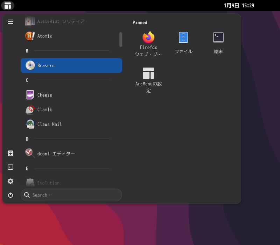280x245 pixels.
Task: Click the 1月9日 15:29 clock in top panel
Action: [x=239, y=6]
